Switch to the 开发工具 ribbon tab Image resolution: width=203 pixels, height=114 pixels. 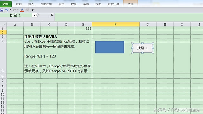114,4
